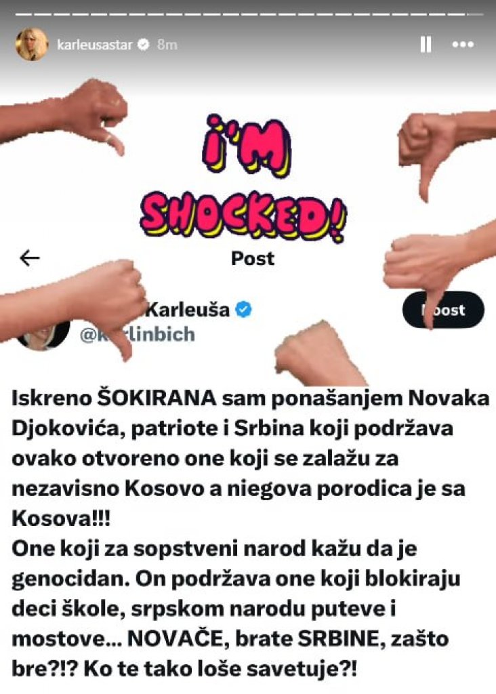
Task: Click the story progress bar at the top
Action: tap(248, 15)
